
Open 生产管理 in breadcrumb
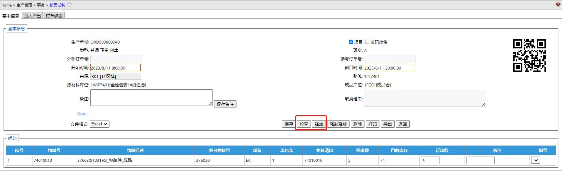24,5
